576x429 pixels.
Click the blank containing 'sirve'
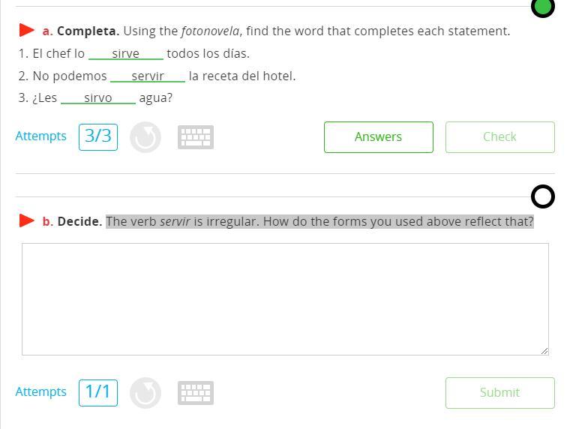(126, 54)
